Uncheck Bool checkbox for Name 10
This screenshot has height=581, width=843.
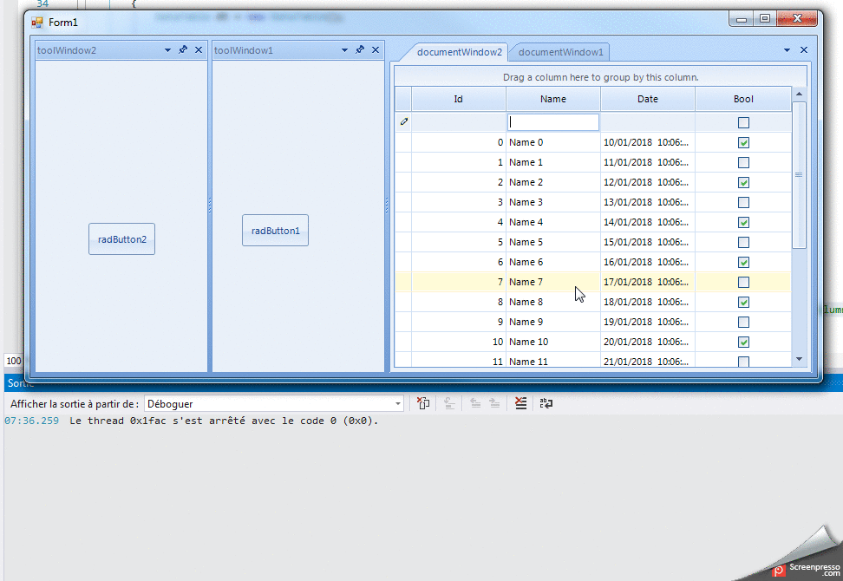coord(743,342)
